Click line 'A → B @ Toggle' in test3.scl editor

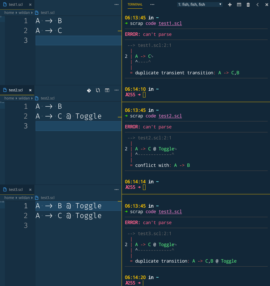coord(68,206)
